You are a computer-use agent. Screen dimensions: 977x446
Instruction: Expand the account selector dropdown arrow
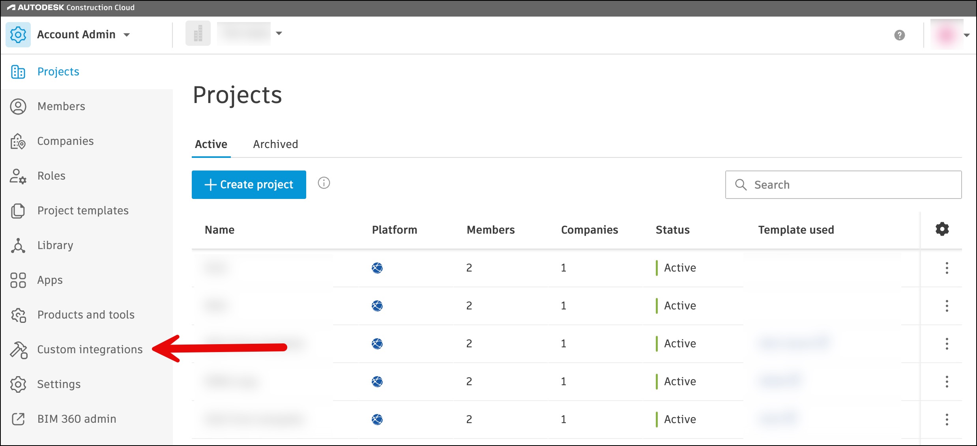coord(279,34)
